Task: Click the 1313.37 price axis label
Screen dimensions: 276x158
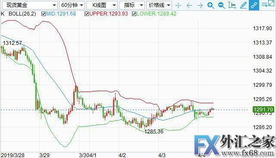Action: 262,43
